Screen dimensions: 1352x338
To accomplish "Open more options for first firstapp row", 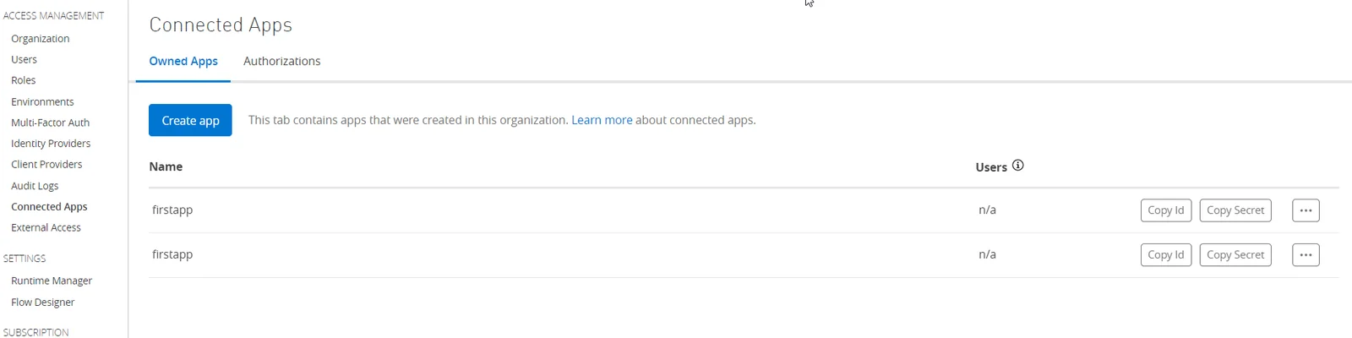I will (1306, 210).
